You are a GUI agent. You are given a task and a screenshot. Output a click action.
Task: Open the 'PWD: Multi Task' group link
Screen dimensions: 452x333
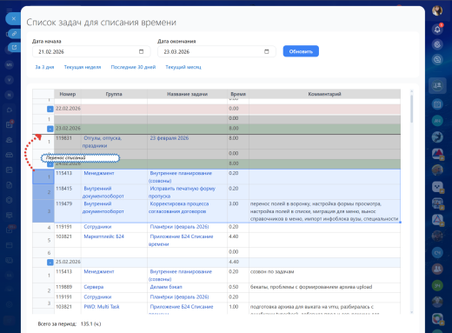tap(102, 306)
